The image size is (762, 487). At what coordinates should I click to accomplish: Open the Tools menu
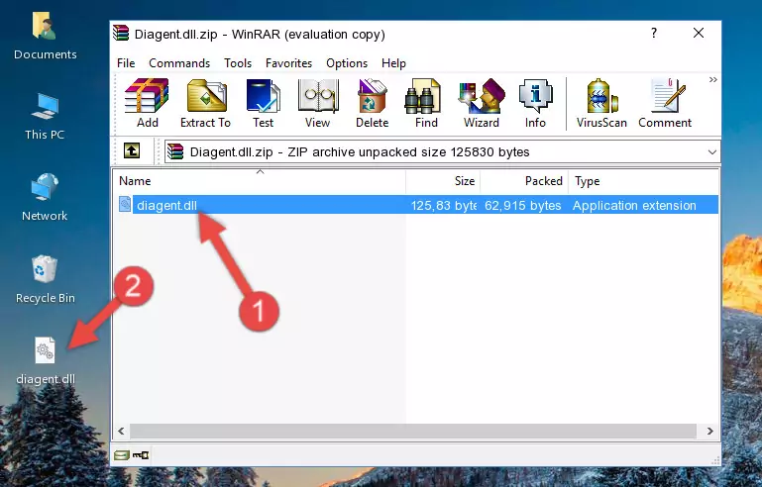pos(238,63)
